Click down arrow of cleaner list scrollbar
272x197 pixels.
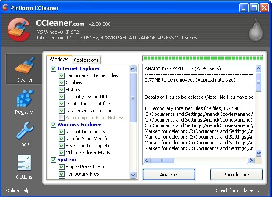point(133,175)
